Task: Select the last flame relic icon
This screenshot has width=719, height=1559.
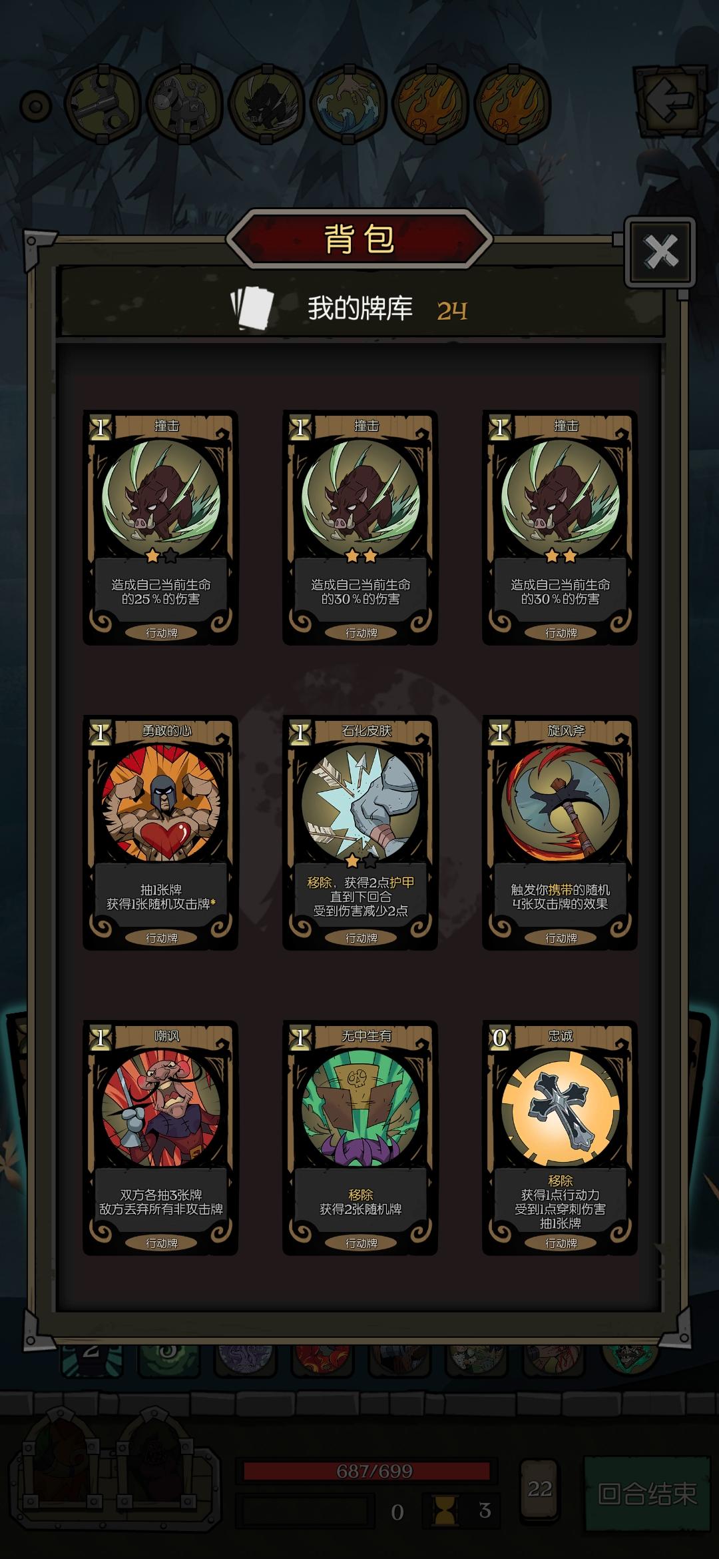Action: coord(512,103)
